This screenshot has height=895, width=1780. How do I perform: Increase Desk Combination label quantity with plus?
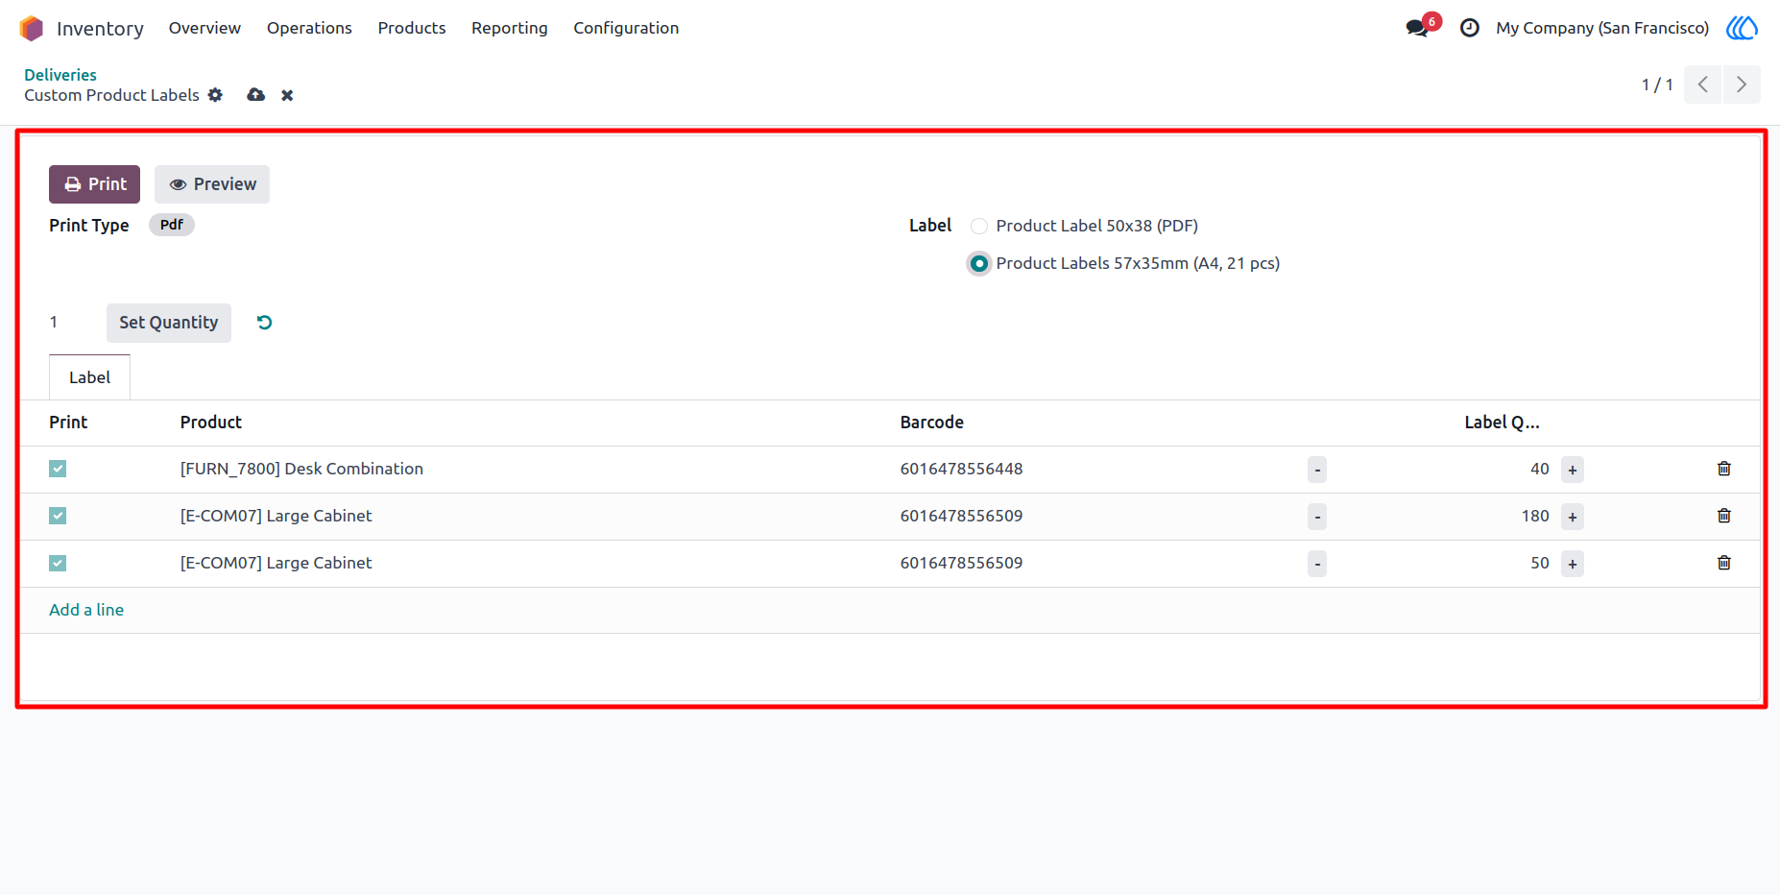click(x=1572, y=470)
